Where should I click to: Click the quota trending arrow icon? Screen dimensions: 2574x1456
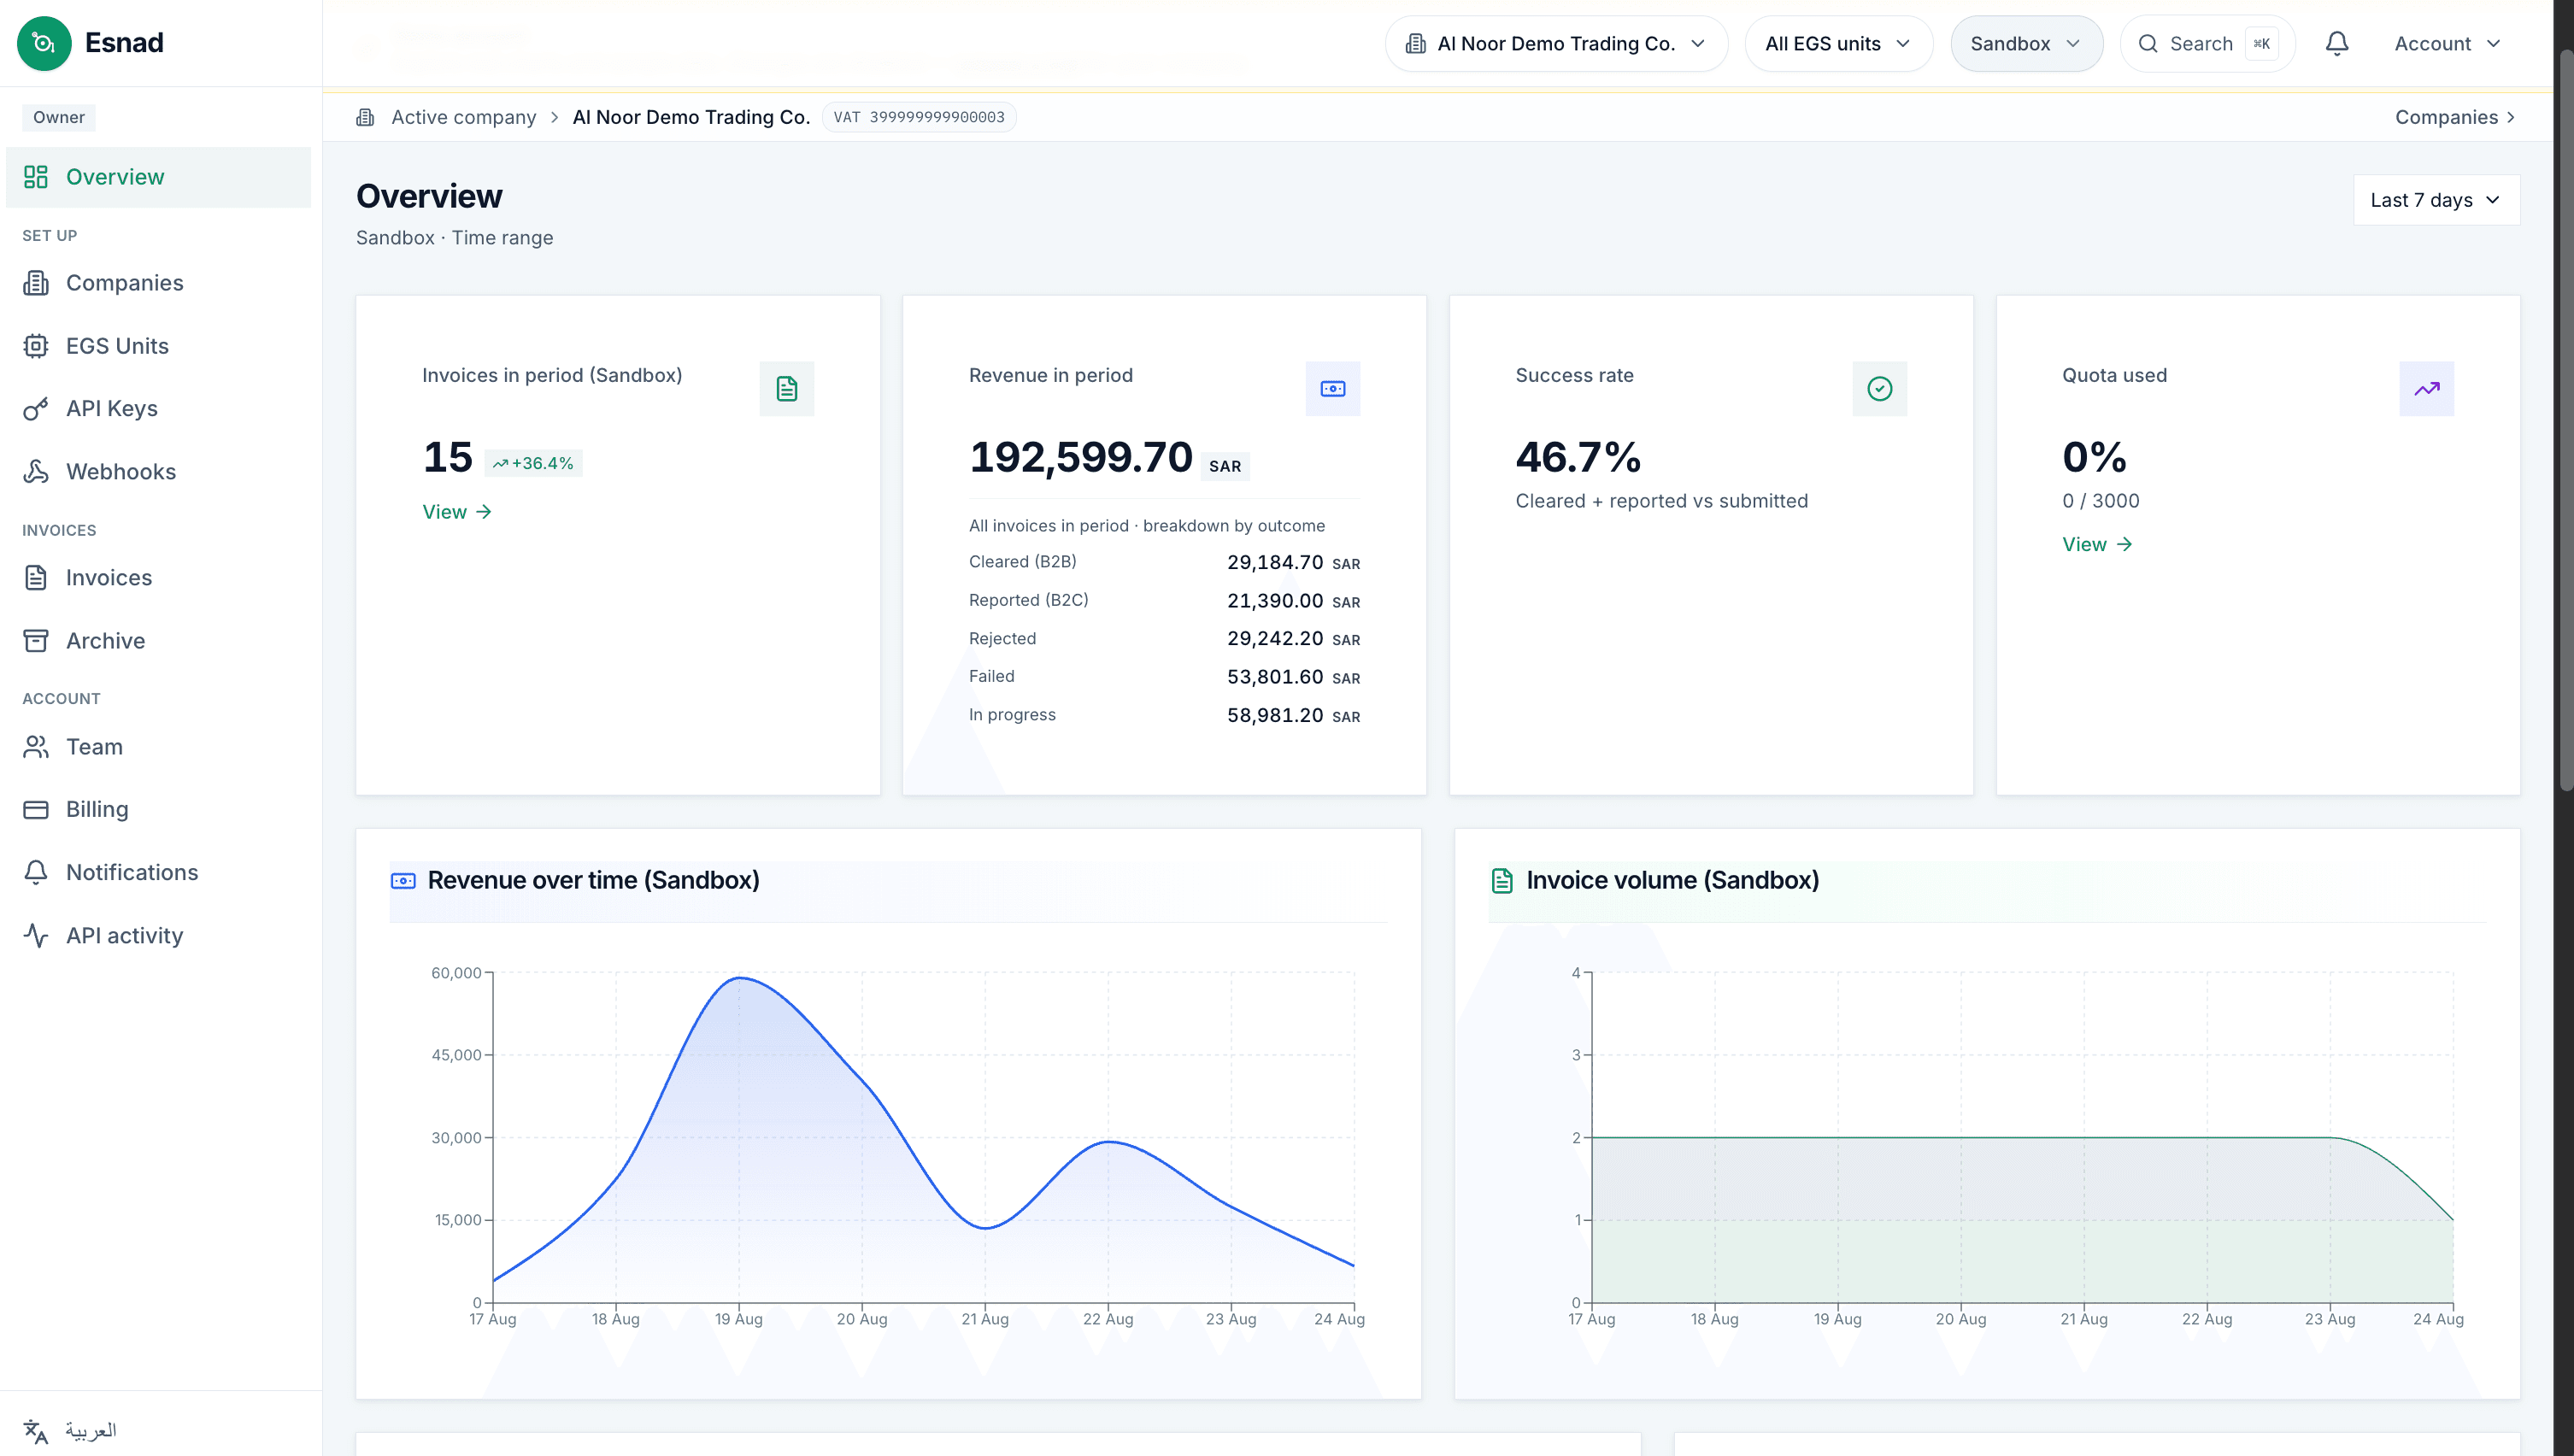(2427, 388)
